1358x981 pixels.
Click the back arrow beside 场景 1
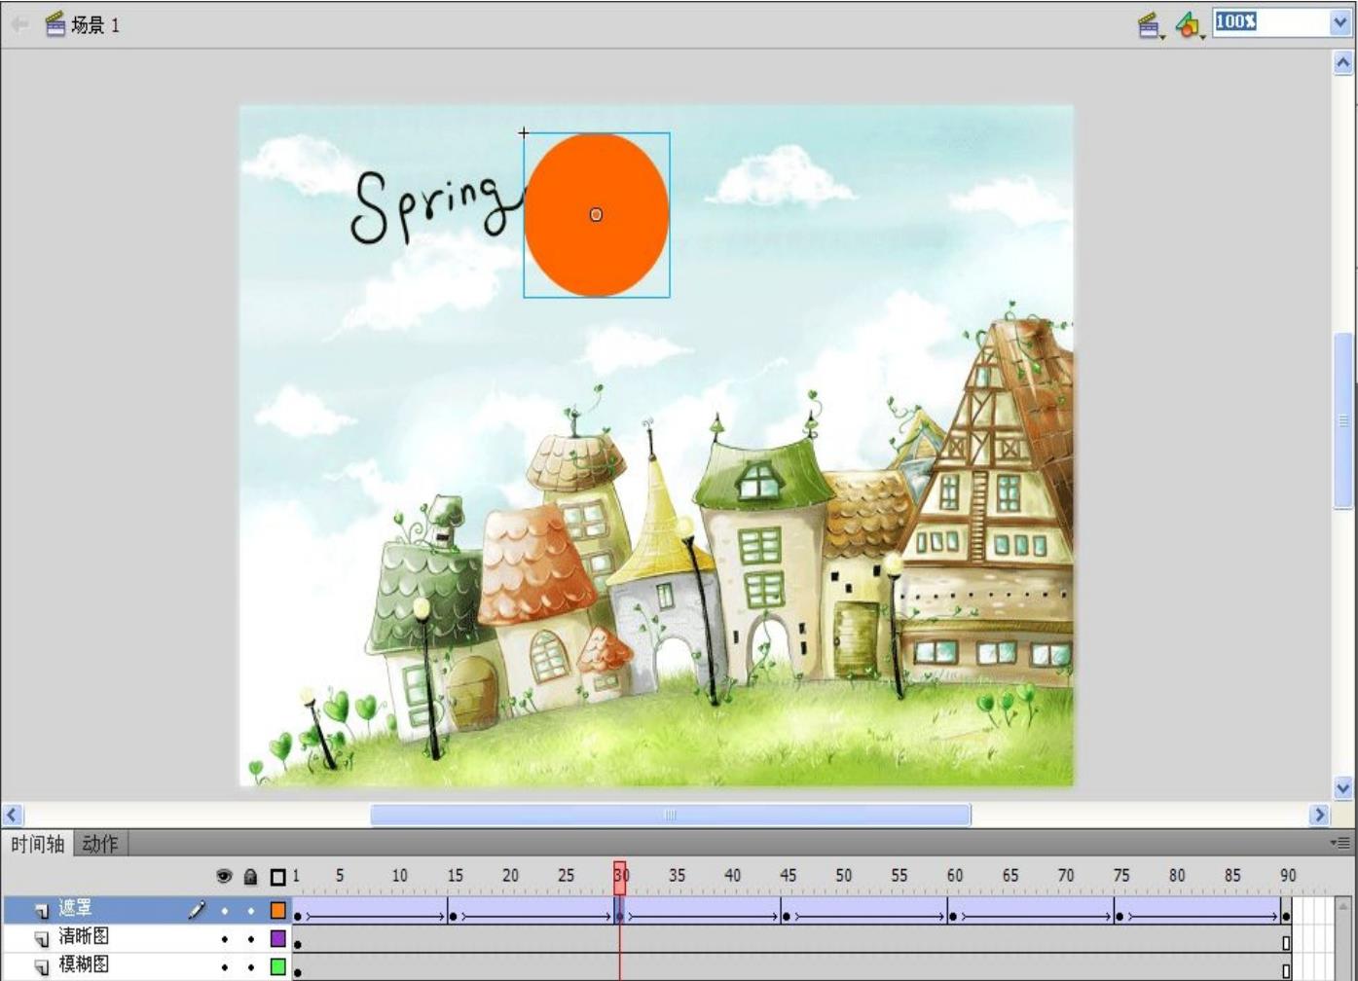(x=19, y=24)
